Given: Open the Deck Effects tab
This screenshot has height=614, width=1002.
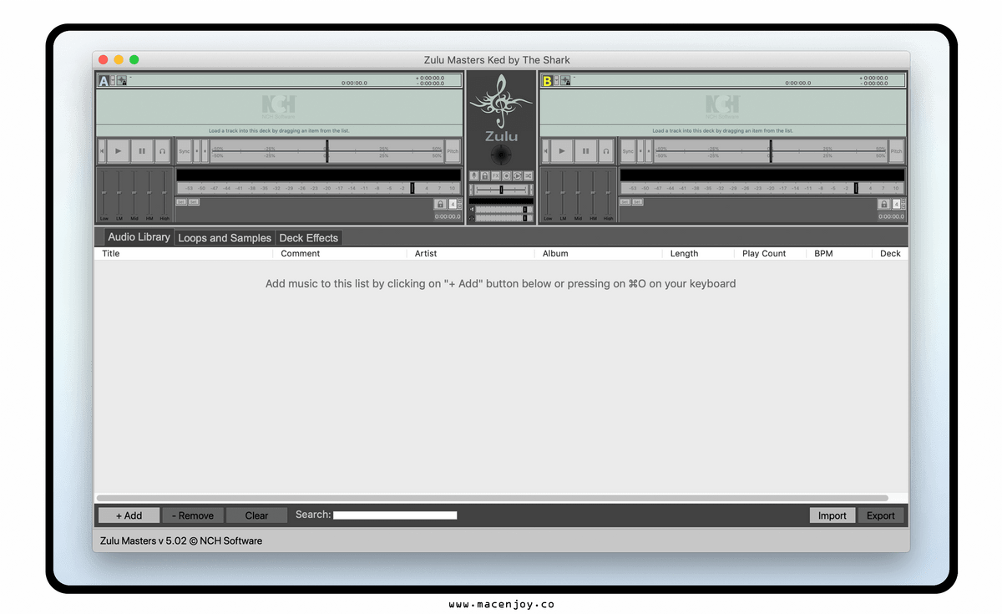Looking at the screenshot, I should (x=309, y=238).
